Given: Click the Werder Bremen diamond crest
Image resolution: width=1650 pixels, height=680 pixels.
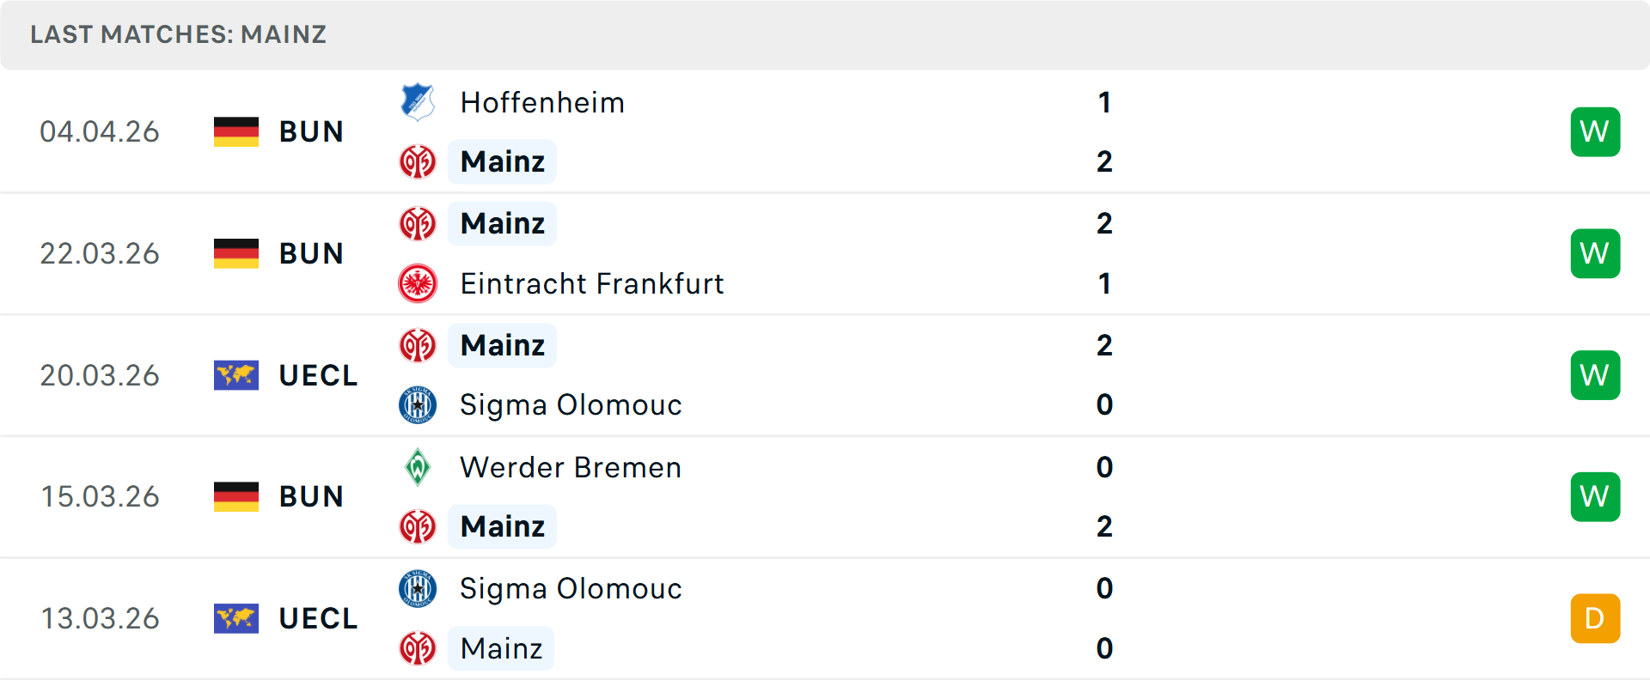Looking at the screenshot, I should 418,467.
